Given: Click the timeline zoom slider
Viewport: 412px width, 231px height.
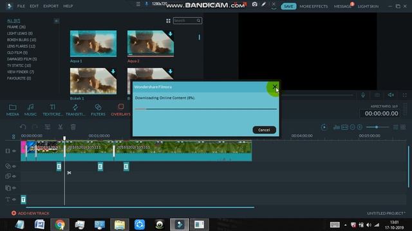Looking at the screenshot, I should pos(377,127).
